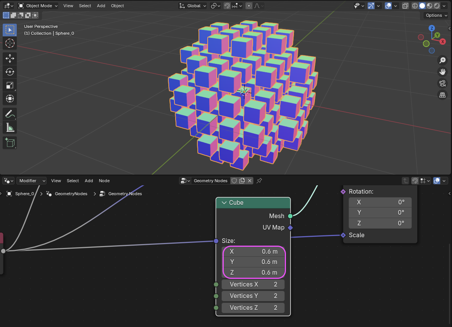Toggle viewport gizmos display button
This screenshot has height=327, width=452.
371,6
